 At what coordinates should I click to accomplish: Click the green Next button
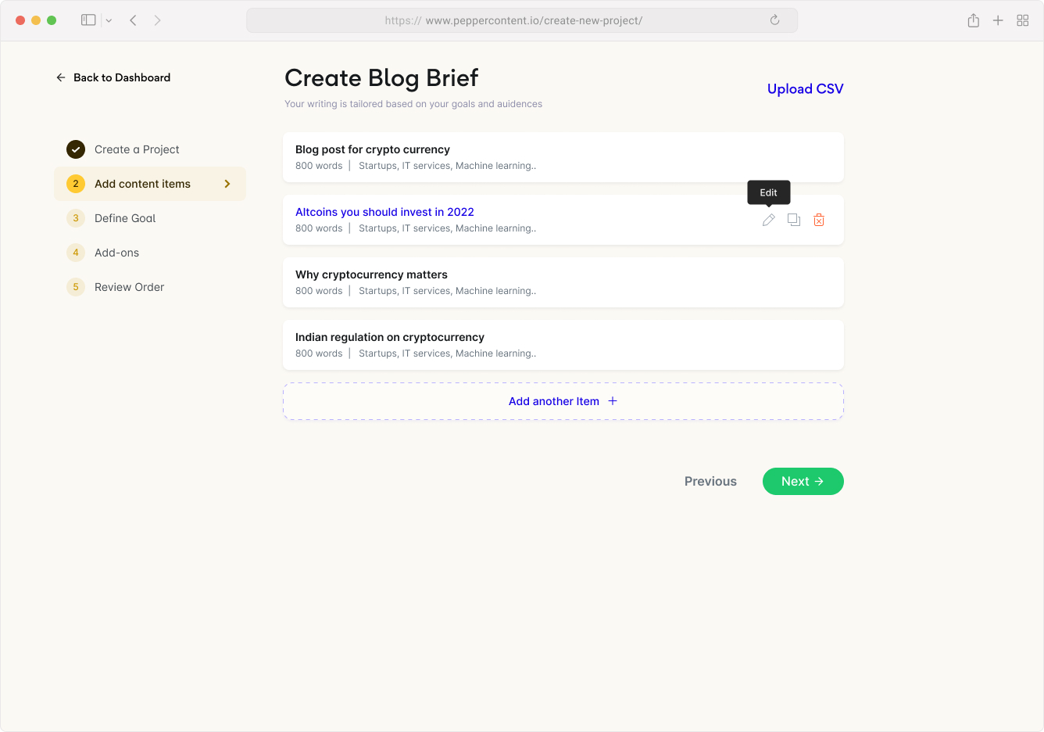803,482
